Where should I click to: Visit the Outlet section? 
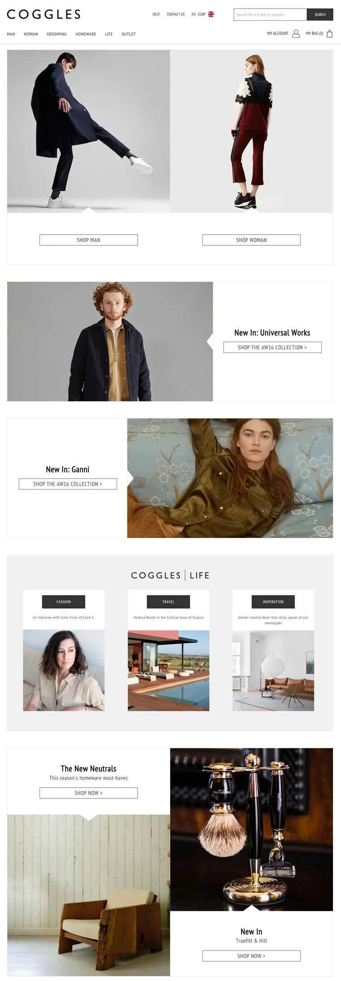tap(128, 34)
